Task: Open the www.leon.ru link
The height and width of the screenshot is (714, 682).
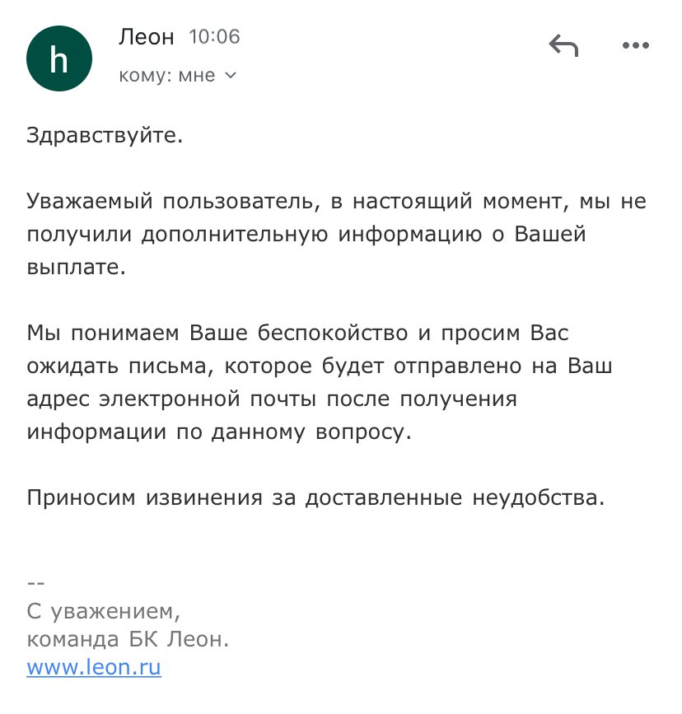Action: click(x=94, y=668)
